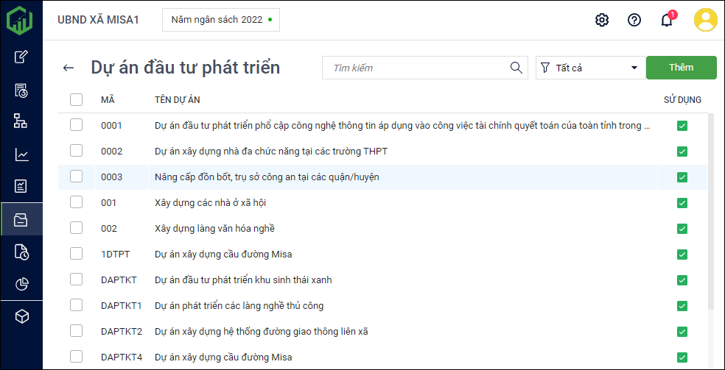Open the Năm ngân sách 2022 selector
This screenshot has height=370, width=725.
221,20
